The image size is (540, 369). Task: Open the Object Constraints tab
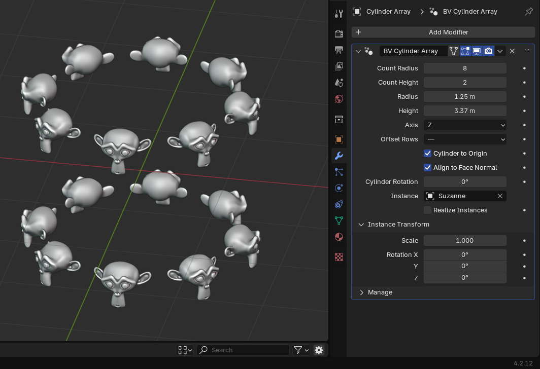coord(339,204)
